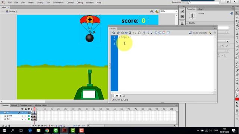Open Control menu
Viewport: 239px width, 134px height.
(70, 3)
